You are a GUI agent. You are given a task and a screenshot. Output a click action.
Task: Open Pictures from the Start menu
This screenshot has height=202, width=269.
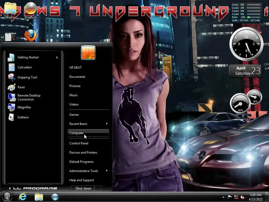[x=88, y=86]
